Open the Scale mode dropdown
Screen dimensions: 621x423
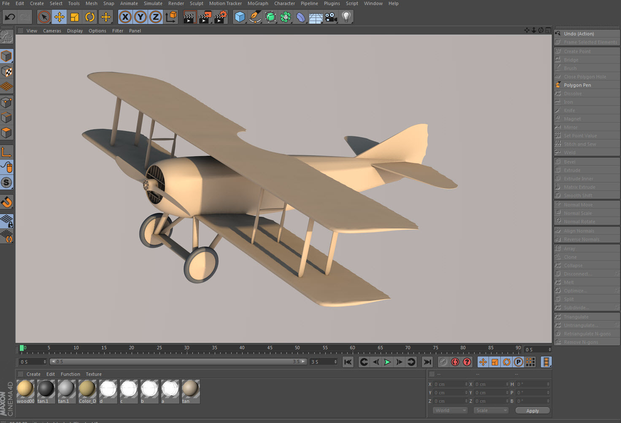click(491, 410)
